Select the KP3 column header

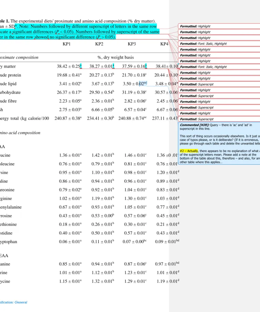click(132, 44)
